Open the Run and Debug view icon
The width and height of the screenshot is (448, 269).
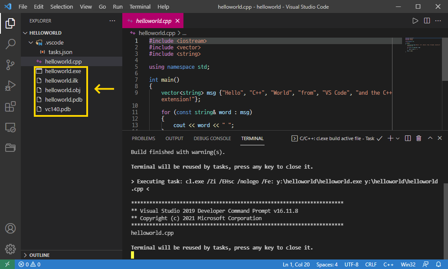pos(10,86)
